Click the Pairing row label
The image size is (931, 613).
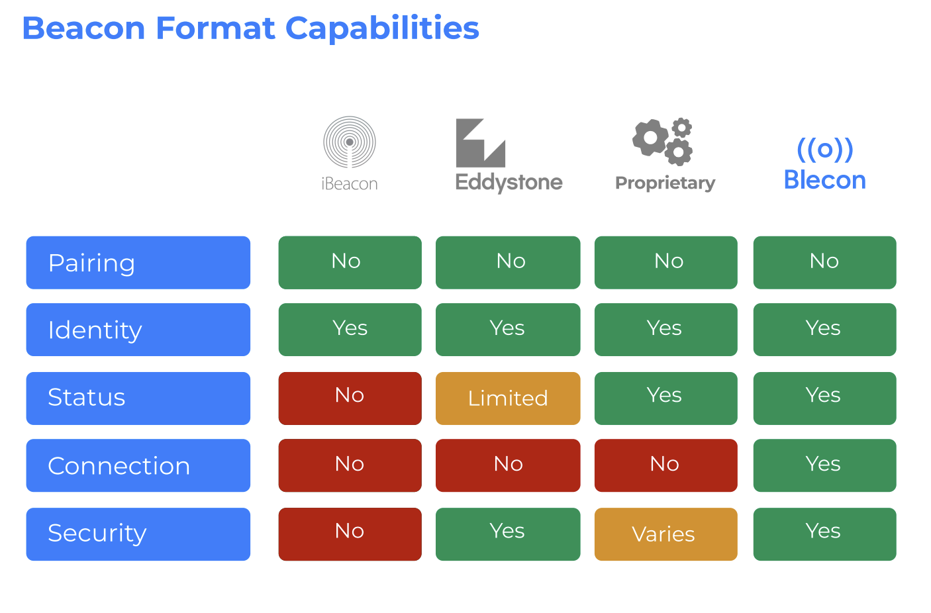[x=138, y=263]
